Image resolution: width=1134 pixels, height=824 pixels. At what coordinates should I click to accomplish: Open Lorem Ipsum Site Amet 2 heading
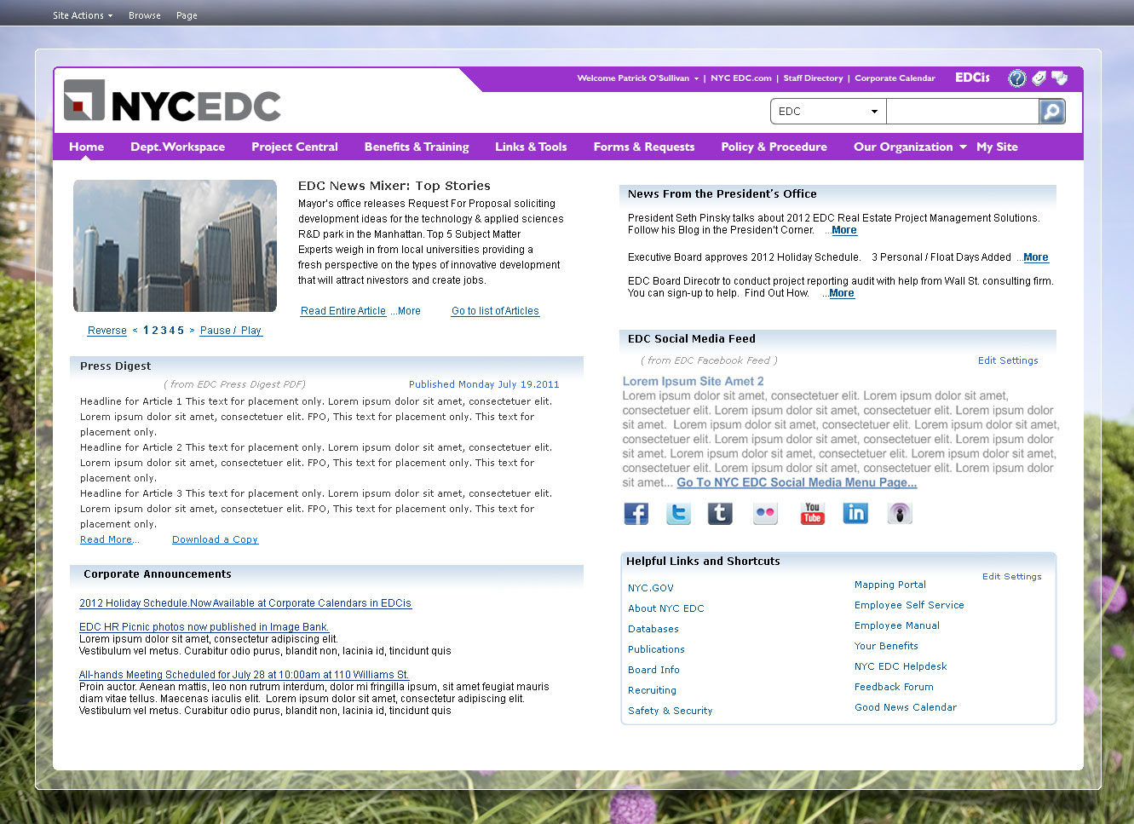(693, 382)
